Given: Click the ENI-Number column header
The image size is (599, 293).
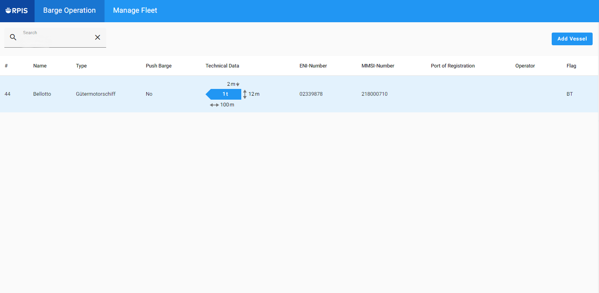Looking at the screenshot, I should tap(313, 66).
